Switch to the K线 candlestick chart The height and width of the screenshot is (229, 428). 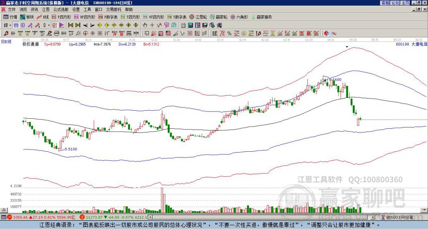(42, 17)
